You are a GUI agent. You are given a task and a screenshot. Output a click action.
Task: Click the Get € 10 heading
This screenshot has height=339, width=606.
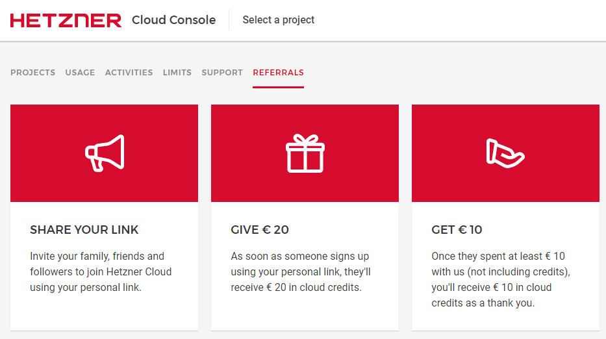[x=457, y=230]
